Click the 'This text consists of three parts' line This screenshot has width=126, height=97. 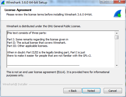[x=27, y=33]
